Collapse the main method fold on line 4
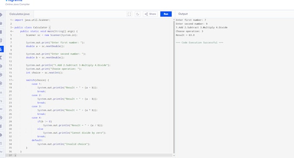 pyautogui.click(x=13, y=31)
